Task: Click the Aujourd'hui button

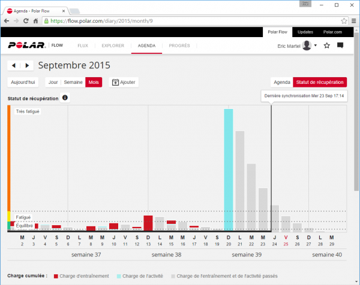Action: pyautogui.click(x=24, y=82)
